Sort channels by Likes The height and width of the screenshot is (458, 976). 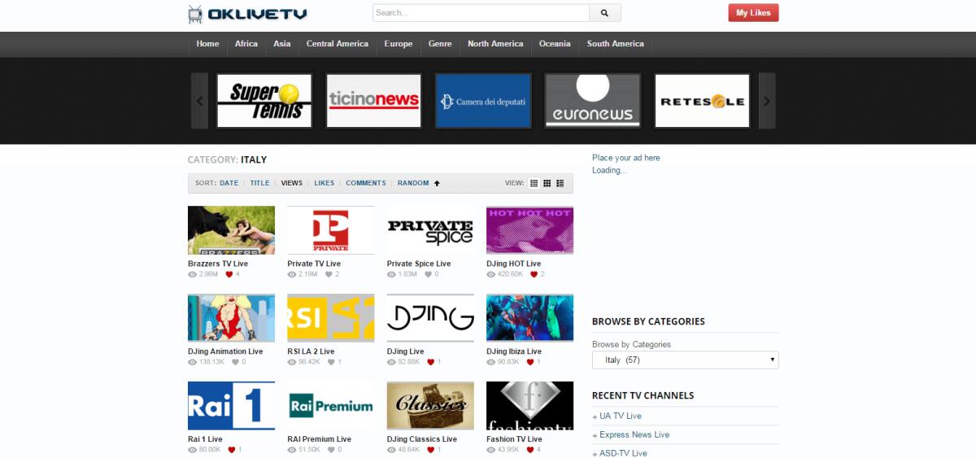tap(325, 183)
